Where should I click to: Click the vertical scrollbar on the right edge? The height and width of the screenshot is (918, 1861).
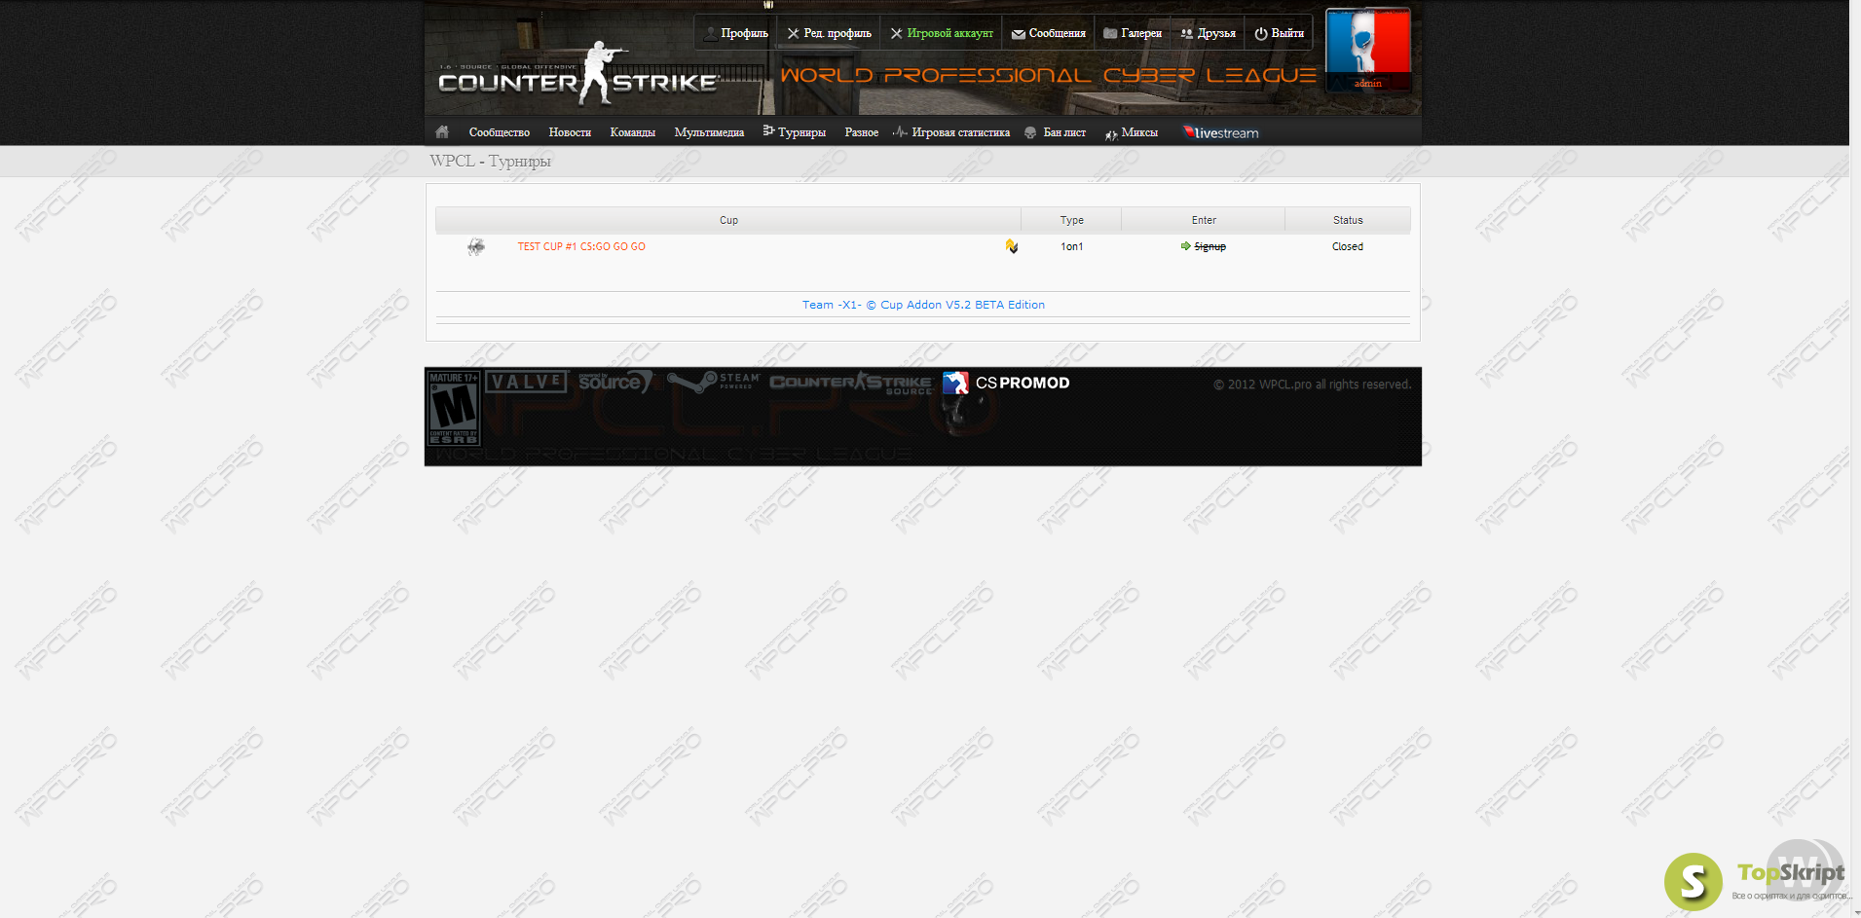click(x=1855, y=459)
